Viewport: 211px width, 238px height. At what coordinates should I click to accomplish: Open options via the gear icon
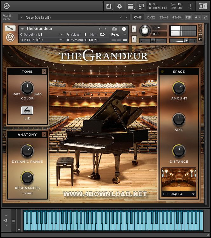coord(119,6)
